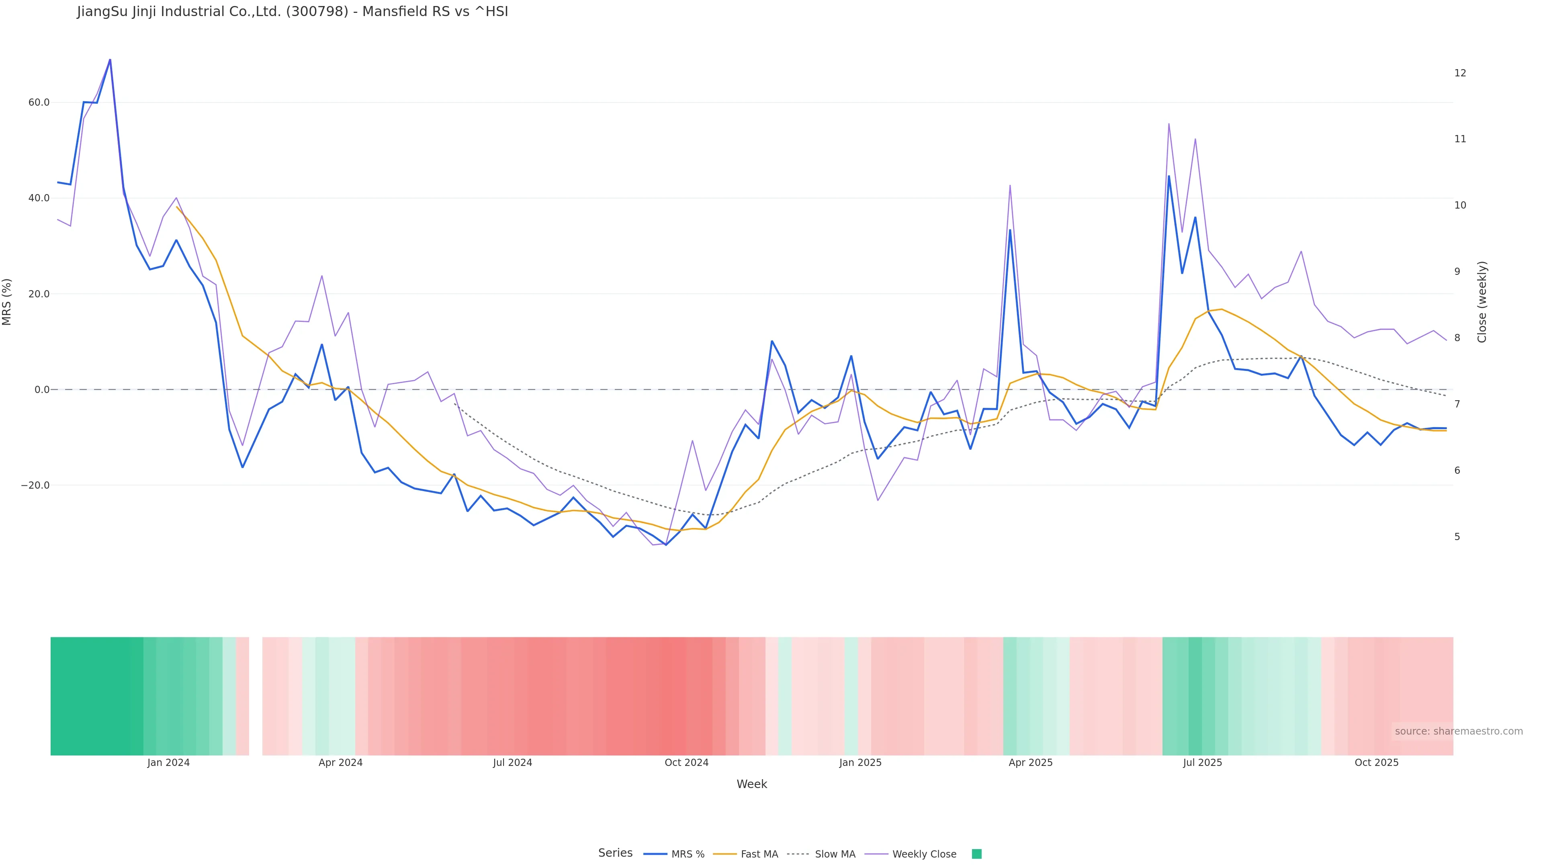This screenshot has width=1543, height=868.
Task: Click the 'Week' x-axis title
Action: point(752,784)
